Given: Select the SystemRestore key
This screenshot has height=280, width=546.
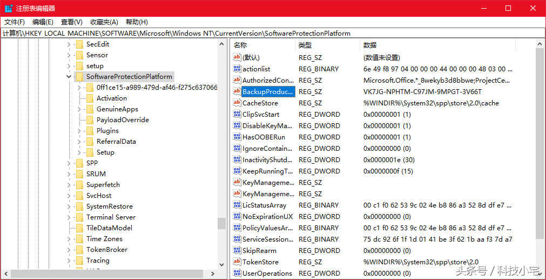Looking at the screenshot, I should pyautogui.click(x=109, y=206).
